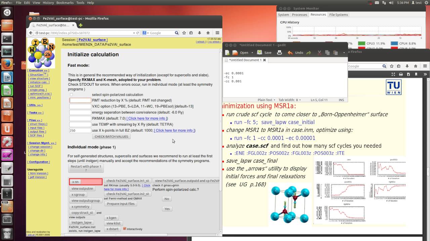Screen dimensions: 430x241
Task: Focus the Google search box in WIEN2k window
Action: click(x=161, y=33)
